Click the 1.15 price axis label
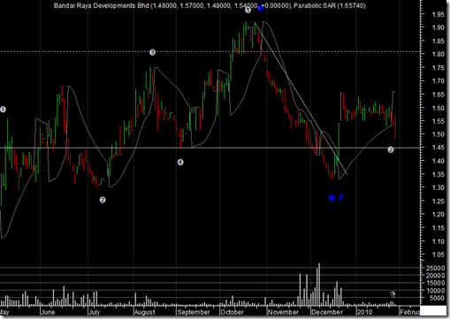 (439, 228)
